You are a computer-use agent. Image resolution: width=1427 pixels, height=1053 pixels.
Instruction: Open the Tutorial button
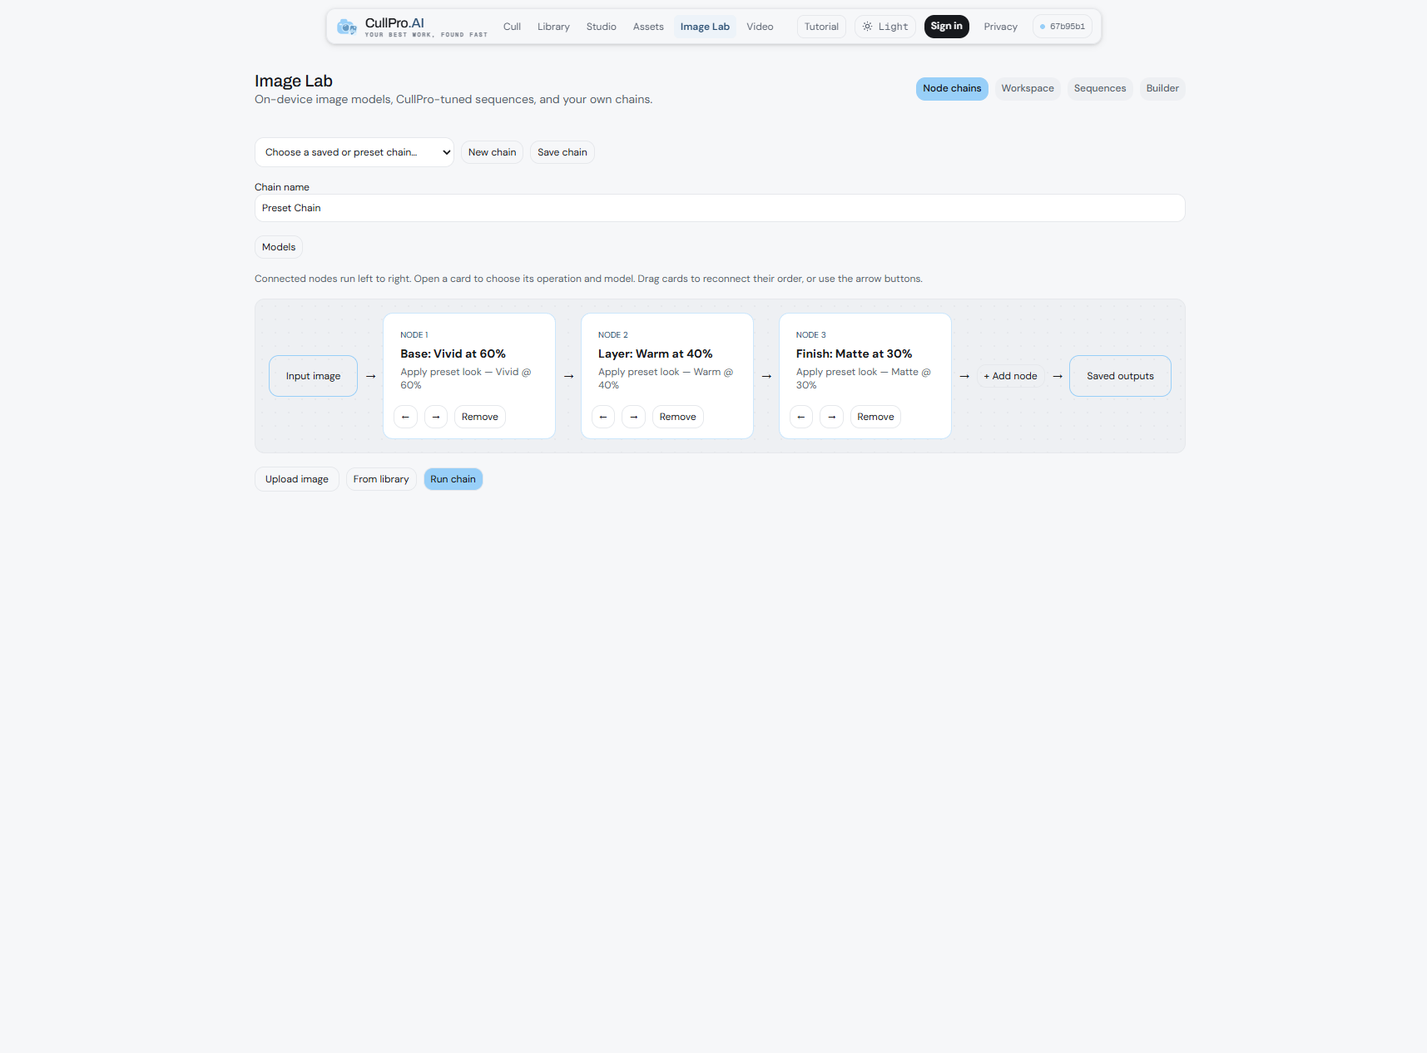coord(821,27)
